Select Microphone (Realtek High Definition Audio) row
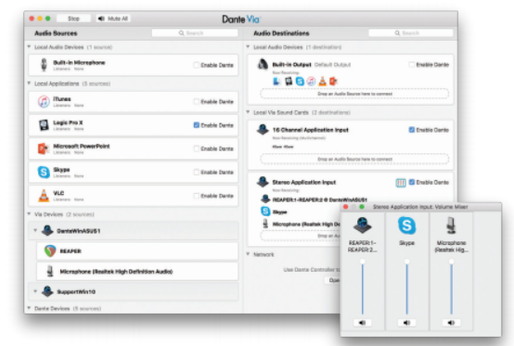This screenshot has height=346, width=514. 137,271
